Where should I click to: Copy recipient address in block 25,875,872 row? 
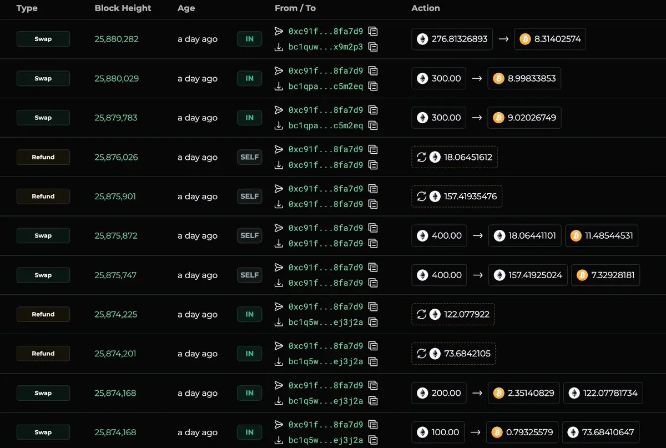[x=373, y=244]
